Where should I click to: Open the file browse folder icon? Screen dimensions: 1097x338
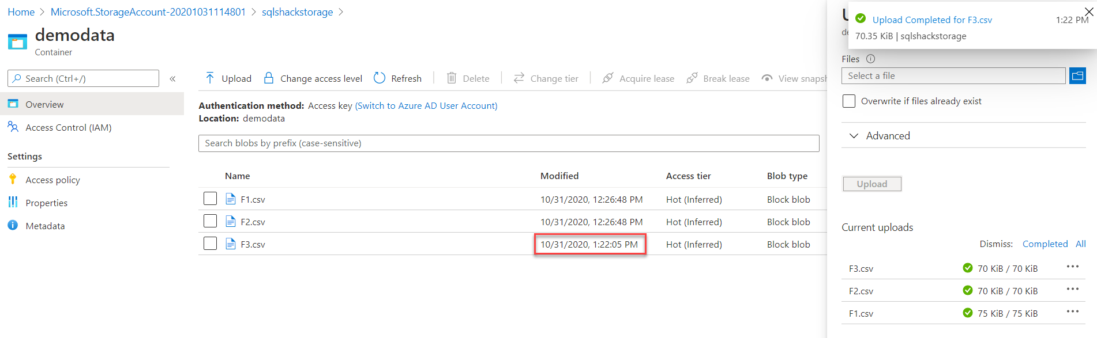click(1077, 76)
